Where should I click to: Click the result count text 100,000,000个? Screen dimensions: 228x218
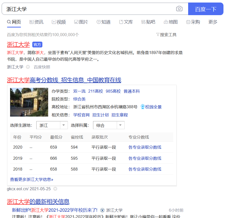click(x=65, y=35)
